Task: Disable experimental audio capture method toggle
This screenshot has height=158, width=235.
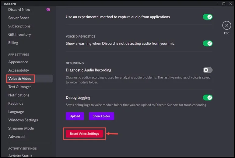Action: pyautogui.click(x=208, y=17)
